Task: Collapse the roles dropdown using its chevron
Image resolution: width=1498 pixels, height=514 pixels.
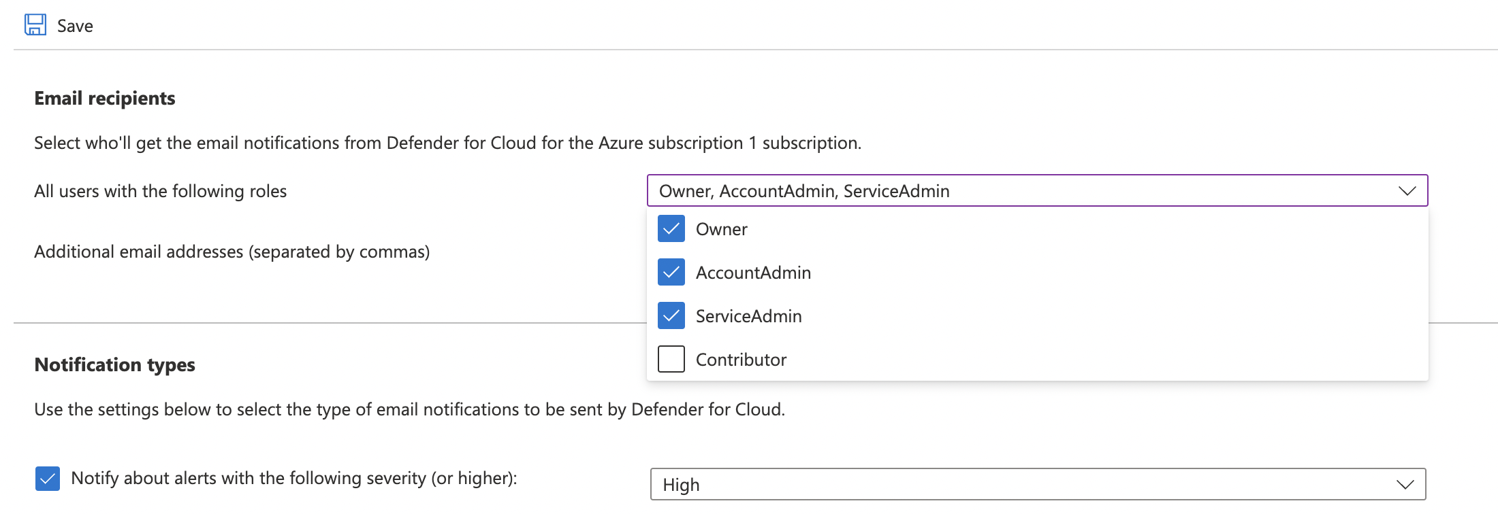Action: pyautogui.click(x=1407, y=191)
